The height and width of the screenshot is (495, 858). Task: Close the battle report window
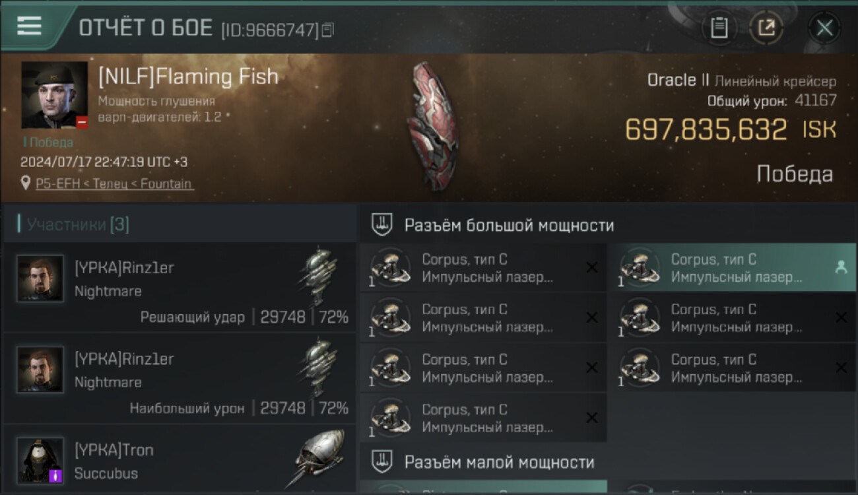pyautogui.click(x=824, y=28)
